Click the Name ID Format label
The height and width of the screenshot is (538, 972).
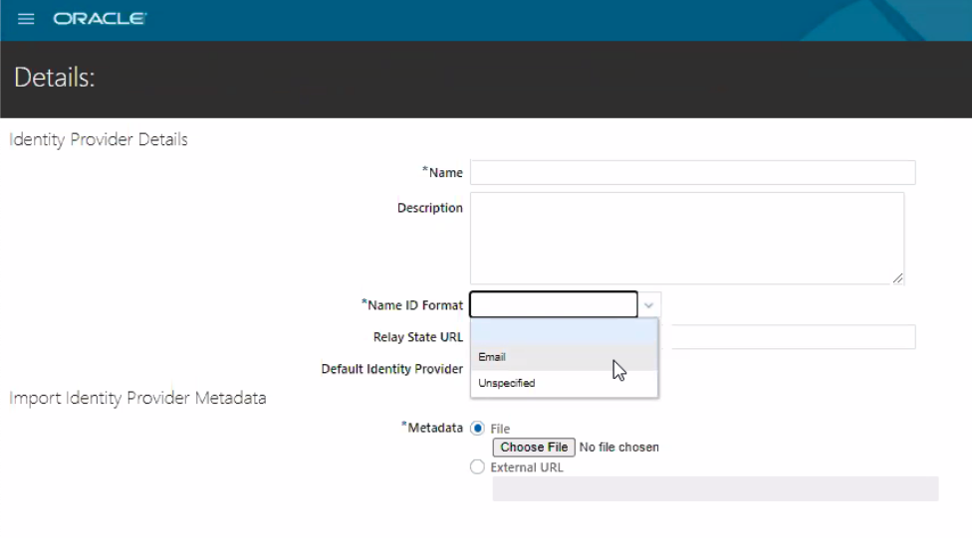pos(413,305)
